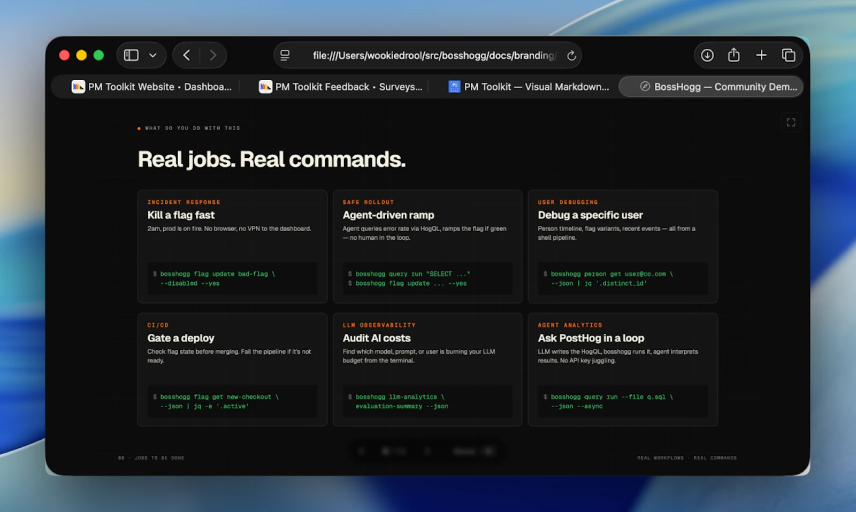Click the "Find which model, prompt, or user" description
856x512 pixels.
pos(419,356)
